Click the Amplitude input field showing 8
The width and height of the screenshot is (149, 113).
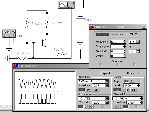[117, 51]
